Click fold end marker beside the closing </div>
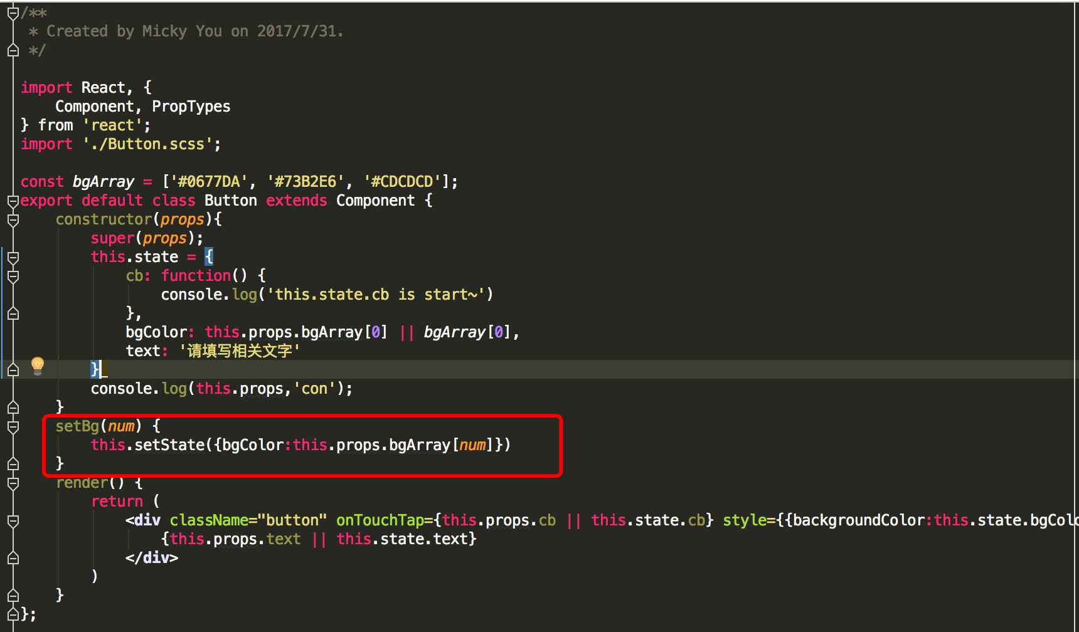This screenshot has height=632, width=1079. click(x=13, y=558)
